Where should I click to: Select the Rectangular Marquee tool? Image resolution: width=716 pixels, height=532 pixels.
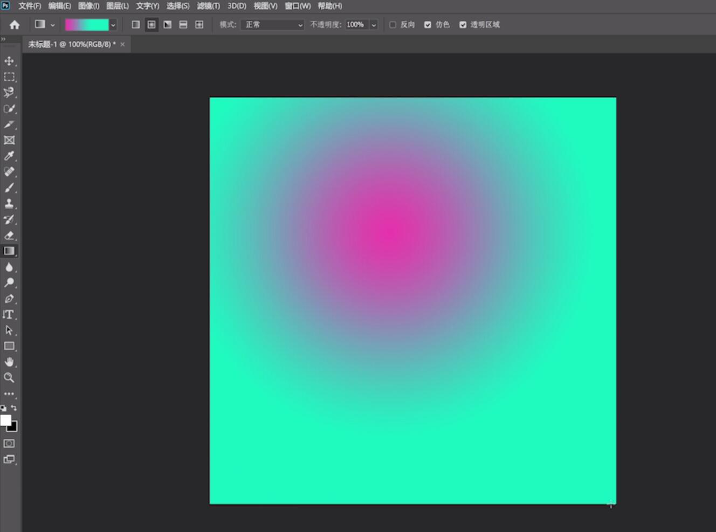pyautogui.click(x=9, y=77)
